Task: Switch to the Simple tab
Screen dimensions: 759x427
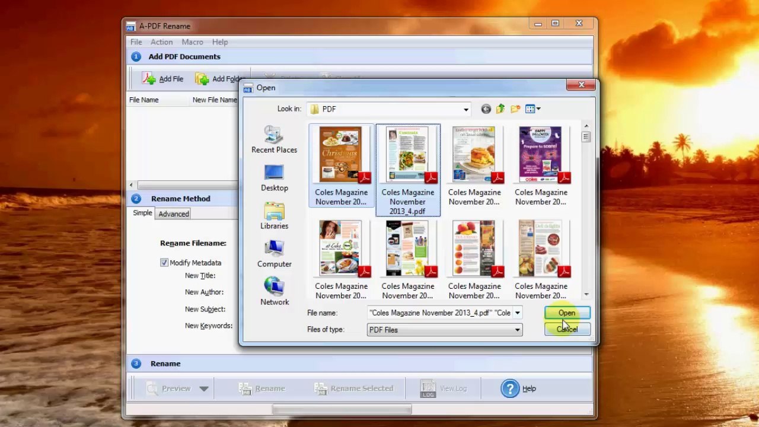Action: tap(142, 213)
